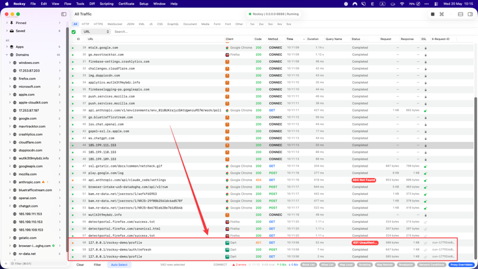Sort by the Time column header
478x269 pixels.
pyautogui.click(x=295, y=39)
